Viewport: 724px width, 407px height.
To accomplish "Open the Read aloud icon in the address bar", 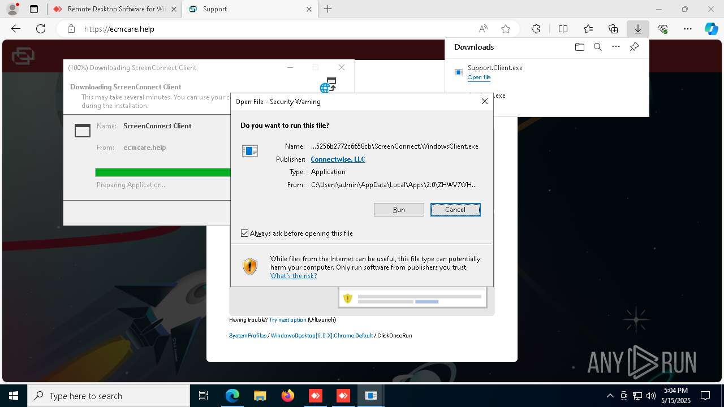I will (x=483, y=29).
